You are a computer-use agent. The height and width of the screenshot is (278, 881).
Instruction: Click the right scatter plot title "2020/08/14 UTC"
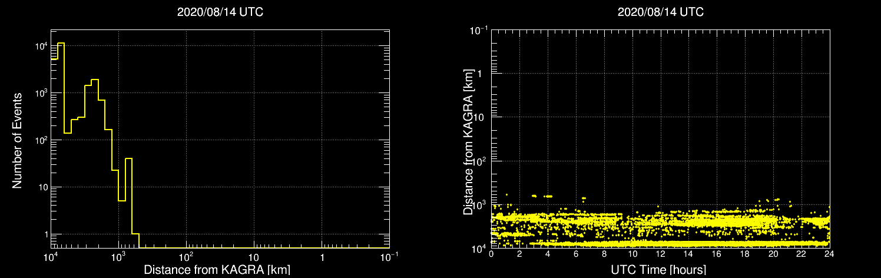pyautogui.click(x=660, y=12)
